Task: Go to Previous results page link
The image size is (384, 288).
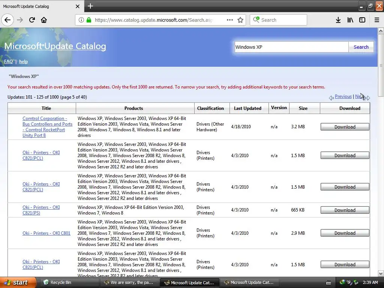Action: point(343,96)
